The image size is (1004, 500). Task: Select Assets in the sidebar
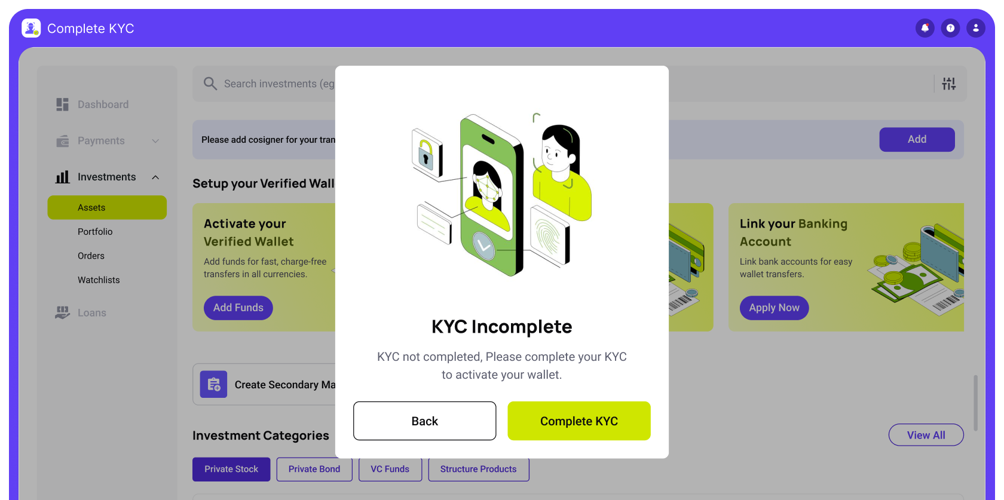click(x=107, y=207)
